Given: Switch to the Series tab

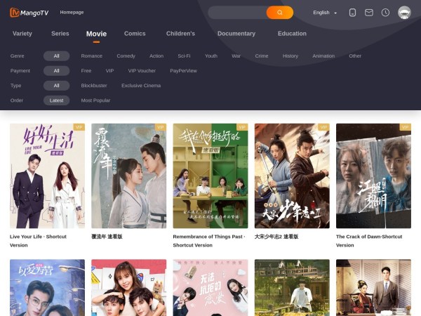Looking at the screenshot, I should 60,34.
